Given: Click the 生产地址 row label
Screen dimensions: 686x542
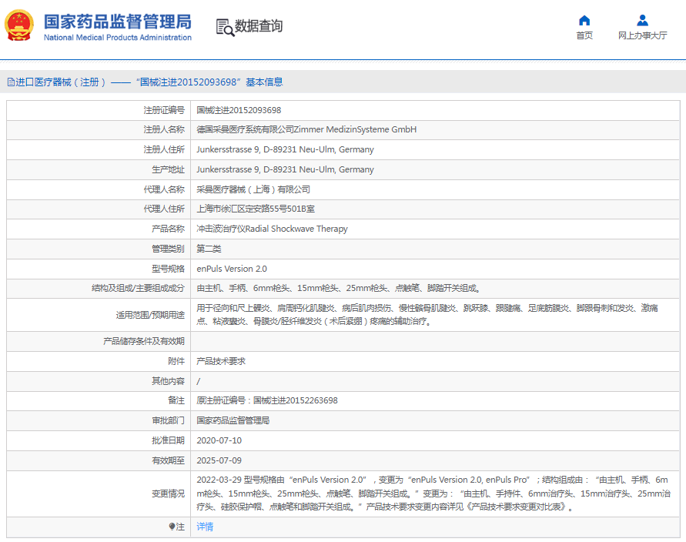Looking at the screenshot, I should 168,169.
